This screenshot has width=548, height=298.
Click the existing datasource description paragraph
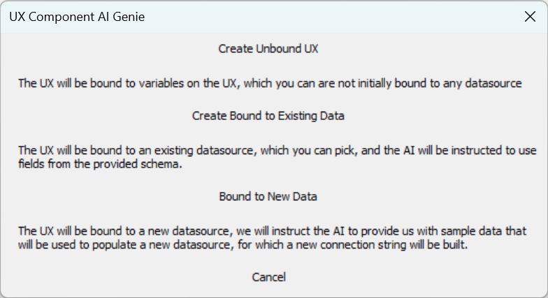click(x=277, y=157)
